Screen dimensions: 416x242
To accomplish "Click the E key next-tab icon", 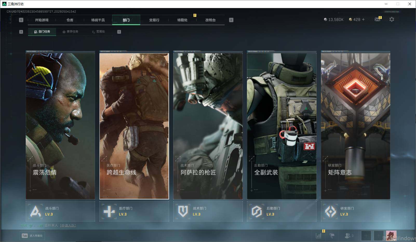I will pos(231,20).
